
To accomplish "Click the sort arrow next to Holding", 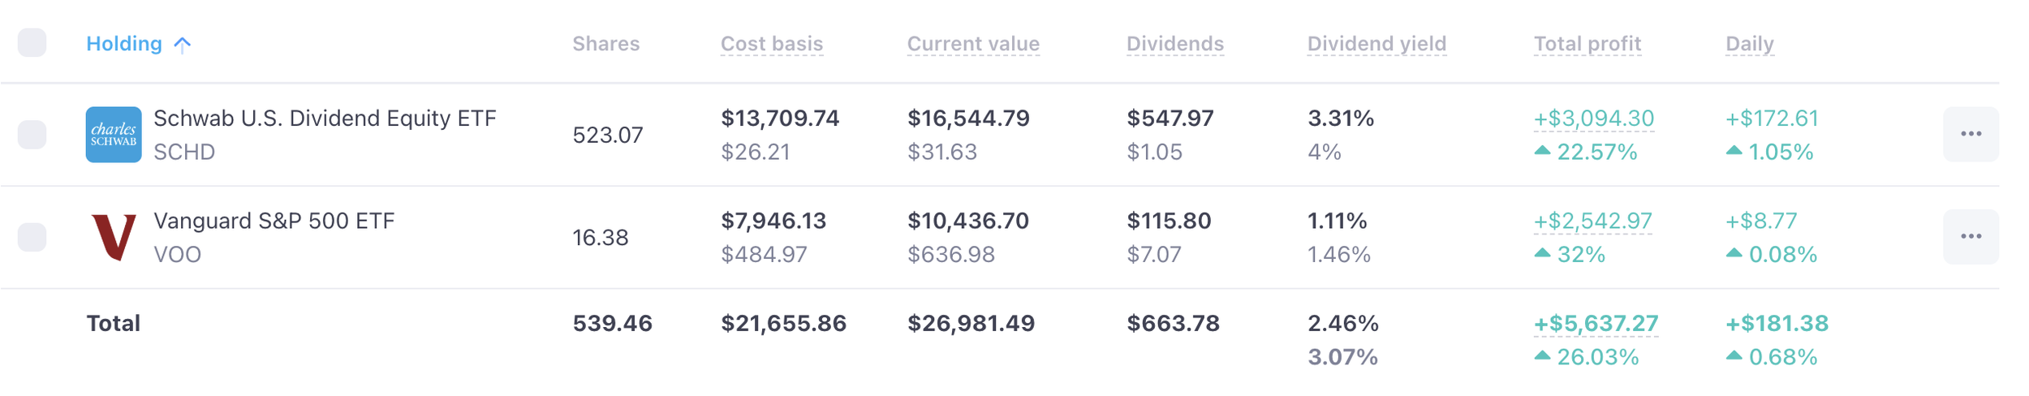I will pos(183,44).
